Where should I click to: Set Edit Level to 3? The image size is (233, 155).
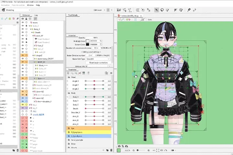[x=112, y=10]
